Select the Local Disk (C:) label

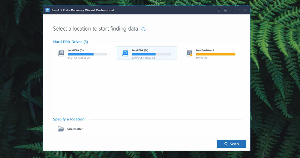76,50
